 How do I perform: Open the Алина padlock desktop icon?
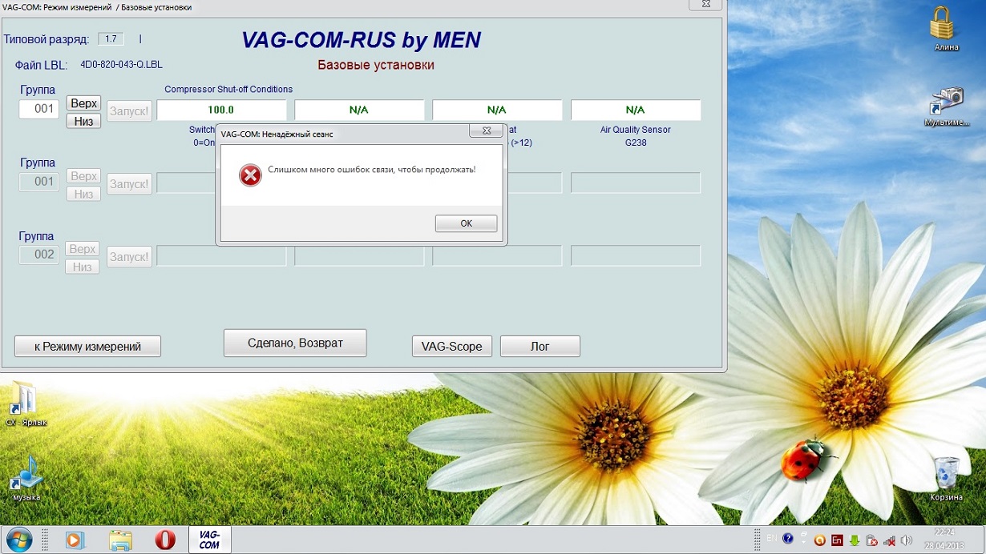click(946, 29)
